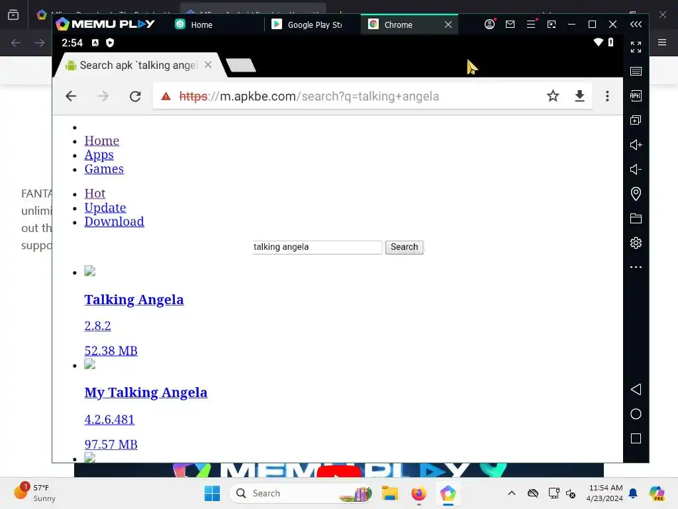Open MEmu mail messages icon
Image resolution: width=678 pixels, height=509 pixels.
click(x=510, y=25)
